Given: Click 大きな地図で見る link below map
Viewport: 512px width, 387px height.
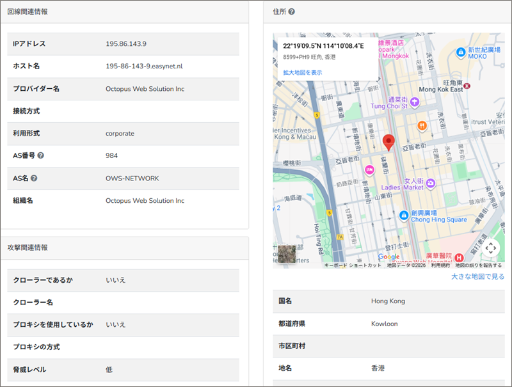Looking at the screenshot, I should (x=477, y=276).
